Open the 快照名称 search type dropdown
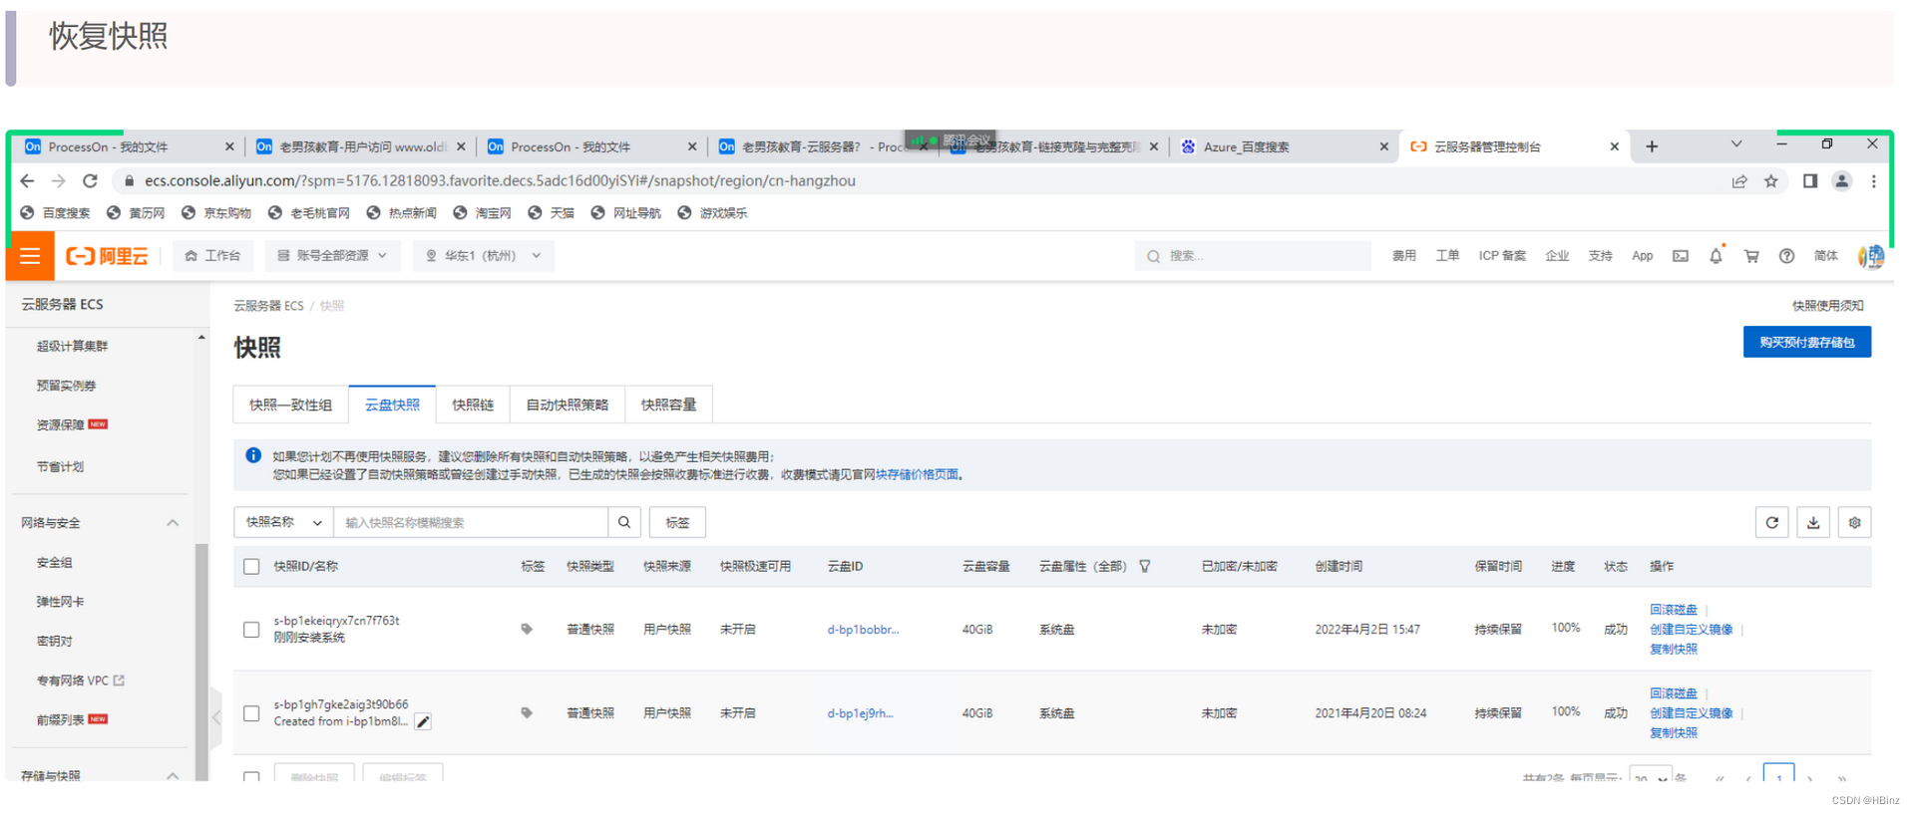This screenshot has width=1915, height=814. (x=283, y=522)
